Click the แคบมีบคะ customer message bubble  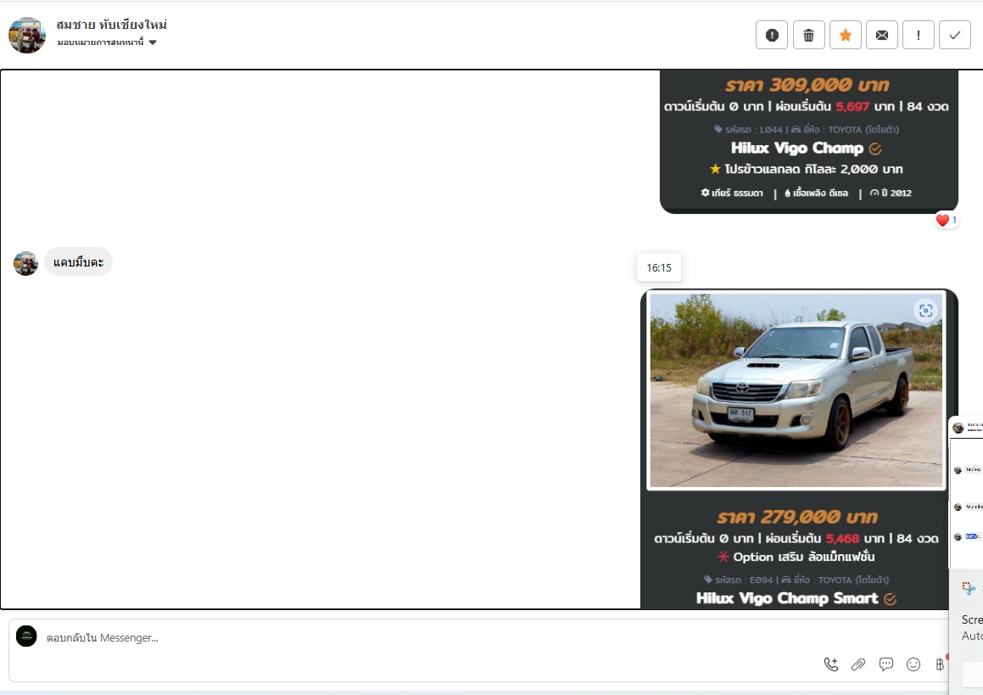78,262
